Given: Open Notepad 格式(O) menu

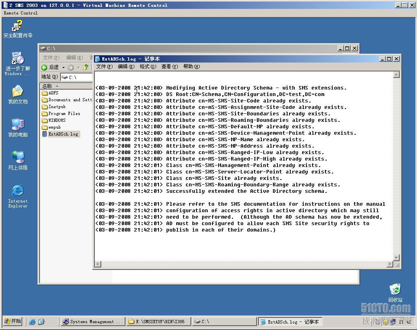Looking at the screenshot, I should click(148, 67).
